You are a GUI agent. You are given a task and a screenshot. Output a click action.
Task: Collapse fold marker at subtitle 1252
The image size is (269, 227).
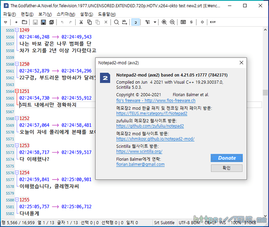point(17,118)
